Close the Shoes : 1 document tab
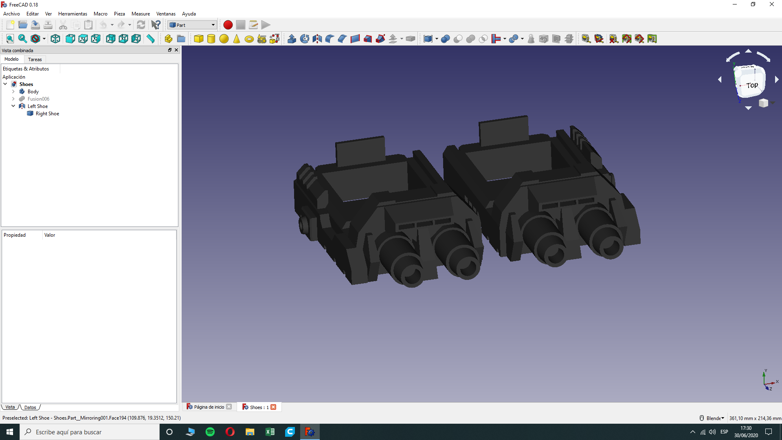 point(274,407)
